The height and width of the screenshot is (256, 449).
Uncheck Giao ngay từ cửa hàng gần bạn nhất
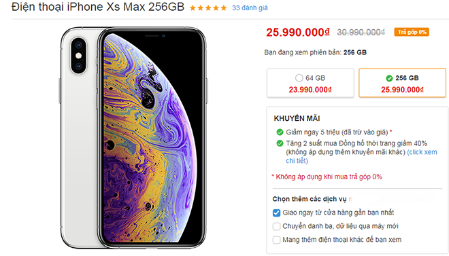click(276, 213)
